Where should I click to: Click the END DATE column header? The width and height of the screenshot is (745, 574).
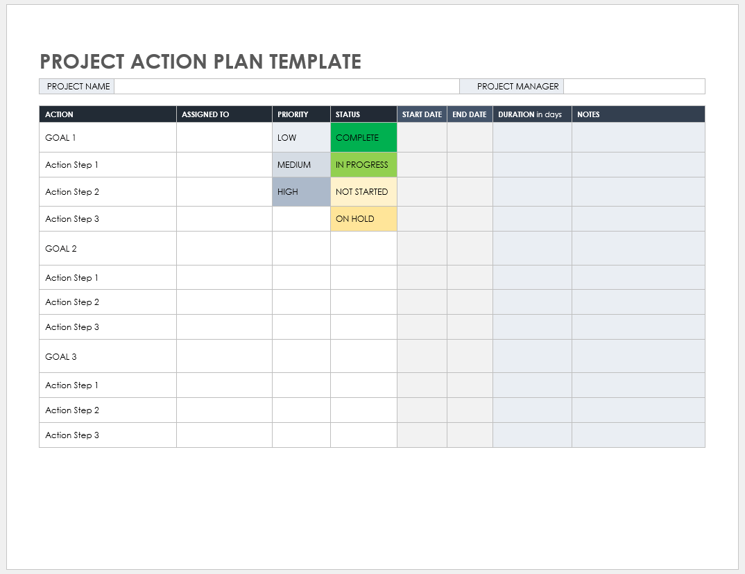pos(470,114)
